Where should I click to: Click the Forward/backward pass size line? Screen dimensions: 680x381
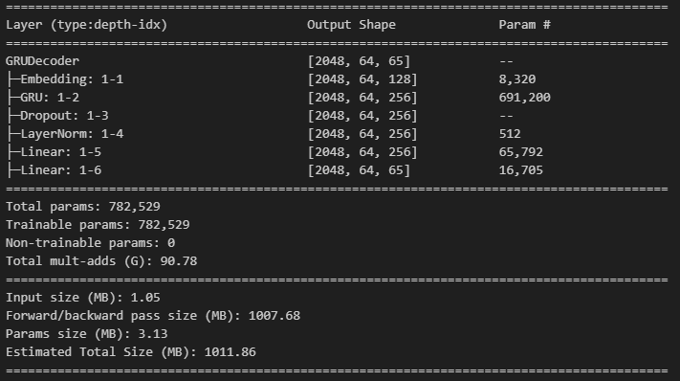tap(153, 316)
